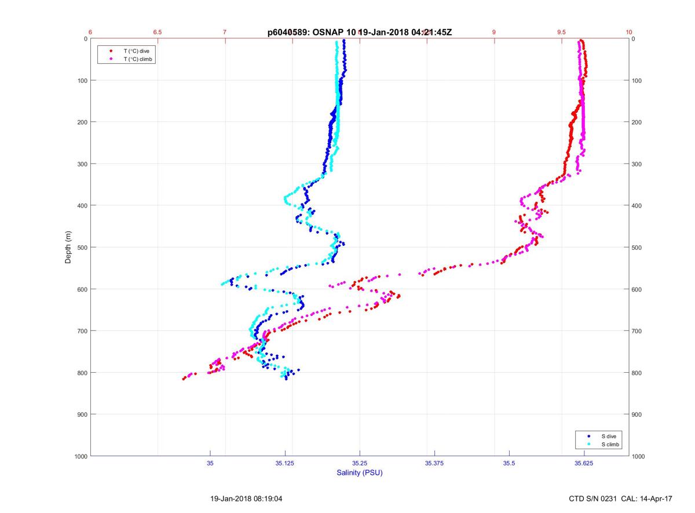695x513 pixels.
Task: Click right-axis depth tick 500
Action: click(x=637, y=248)
